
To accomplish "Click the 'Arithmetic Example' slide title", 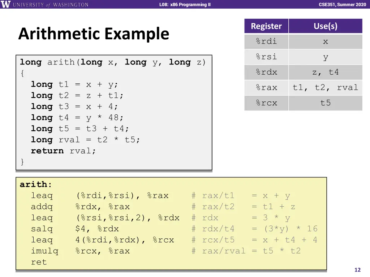I will pos(94,34).
